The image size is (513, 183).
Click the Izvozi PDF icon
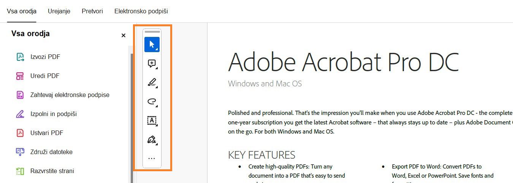(x=20, y=57)
